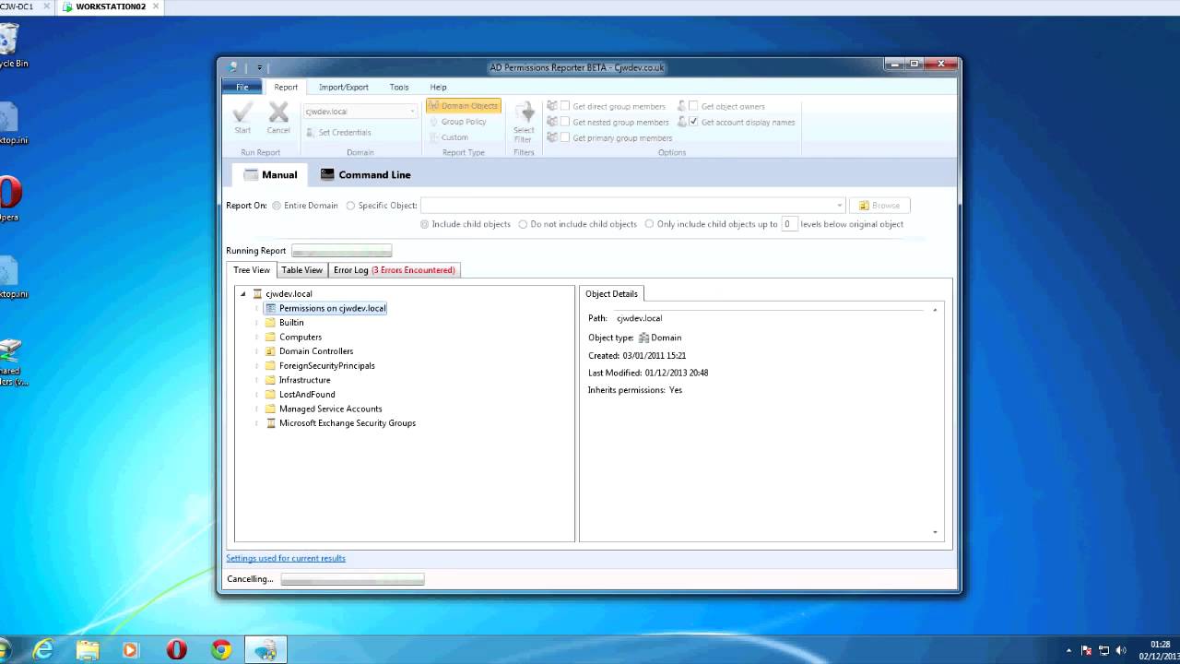The height and width of the screenshot is (664, 1180).
Task: Open the cjwdev.local domain dropdown
Action: click(x=412, y=112)
